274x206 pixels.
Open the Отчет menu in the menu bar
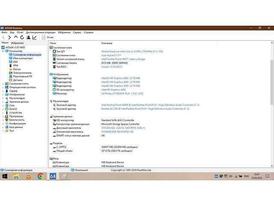click(x=20, y=33)
